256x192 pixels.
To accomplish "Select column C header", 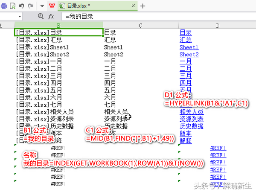I will pyautogui.click(x=140, y=26).
